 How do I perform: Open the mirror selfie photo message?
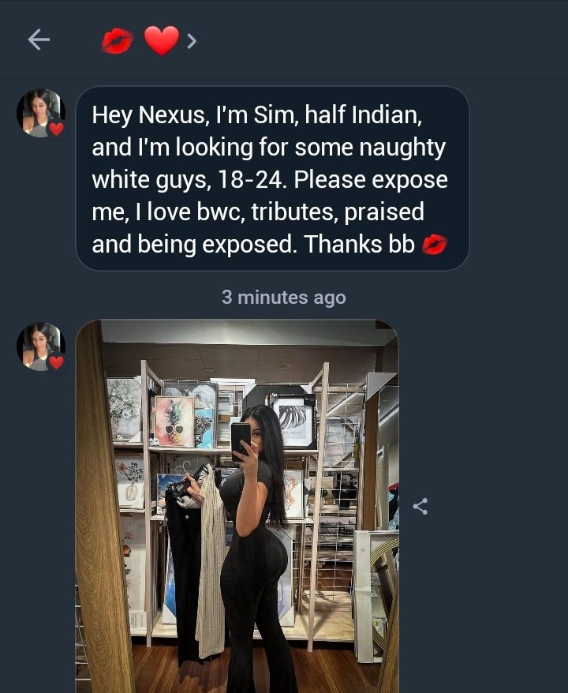237,506
